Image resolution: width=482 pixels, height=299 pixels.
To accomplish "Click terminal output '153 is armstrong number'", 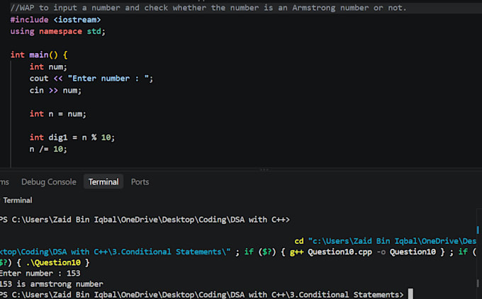I will click(x=52, y=284).
